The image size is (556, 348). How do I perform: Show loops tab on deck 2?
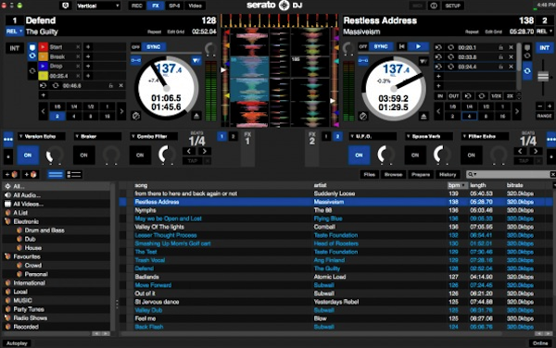click(527, 71)
